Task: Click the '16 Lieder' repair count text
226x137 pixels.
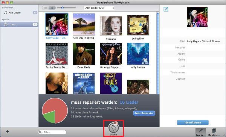Action: [x=129, y=102]
